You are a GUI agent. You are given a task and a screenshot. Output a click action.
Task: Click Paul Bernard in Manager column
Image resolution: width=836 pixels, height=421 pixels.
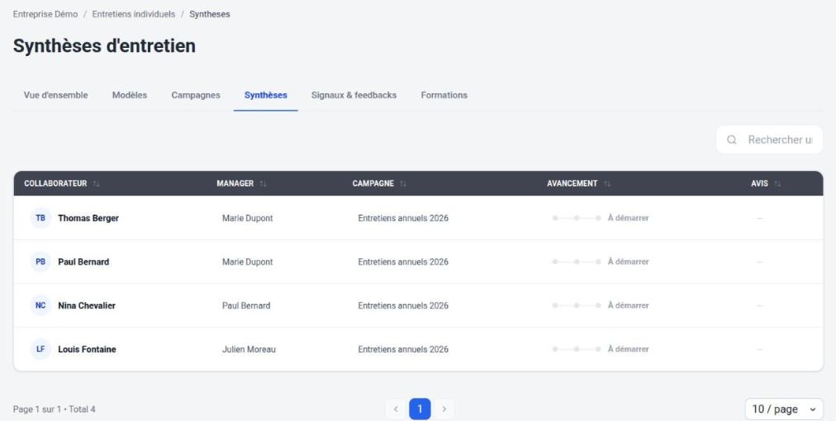pos(246,305)
